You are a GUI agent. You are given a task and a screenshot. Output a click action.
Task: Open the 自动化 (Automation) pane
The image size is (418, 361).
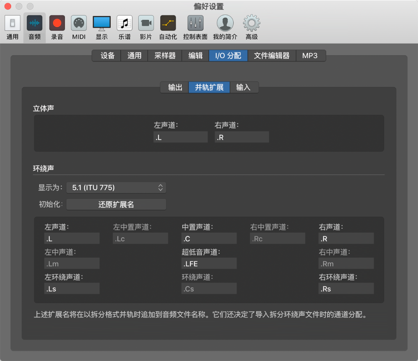point(168,27)
